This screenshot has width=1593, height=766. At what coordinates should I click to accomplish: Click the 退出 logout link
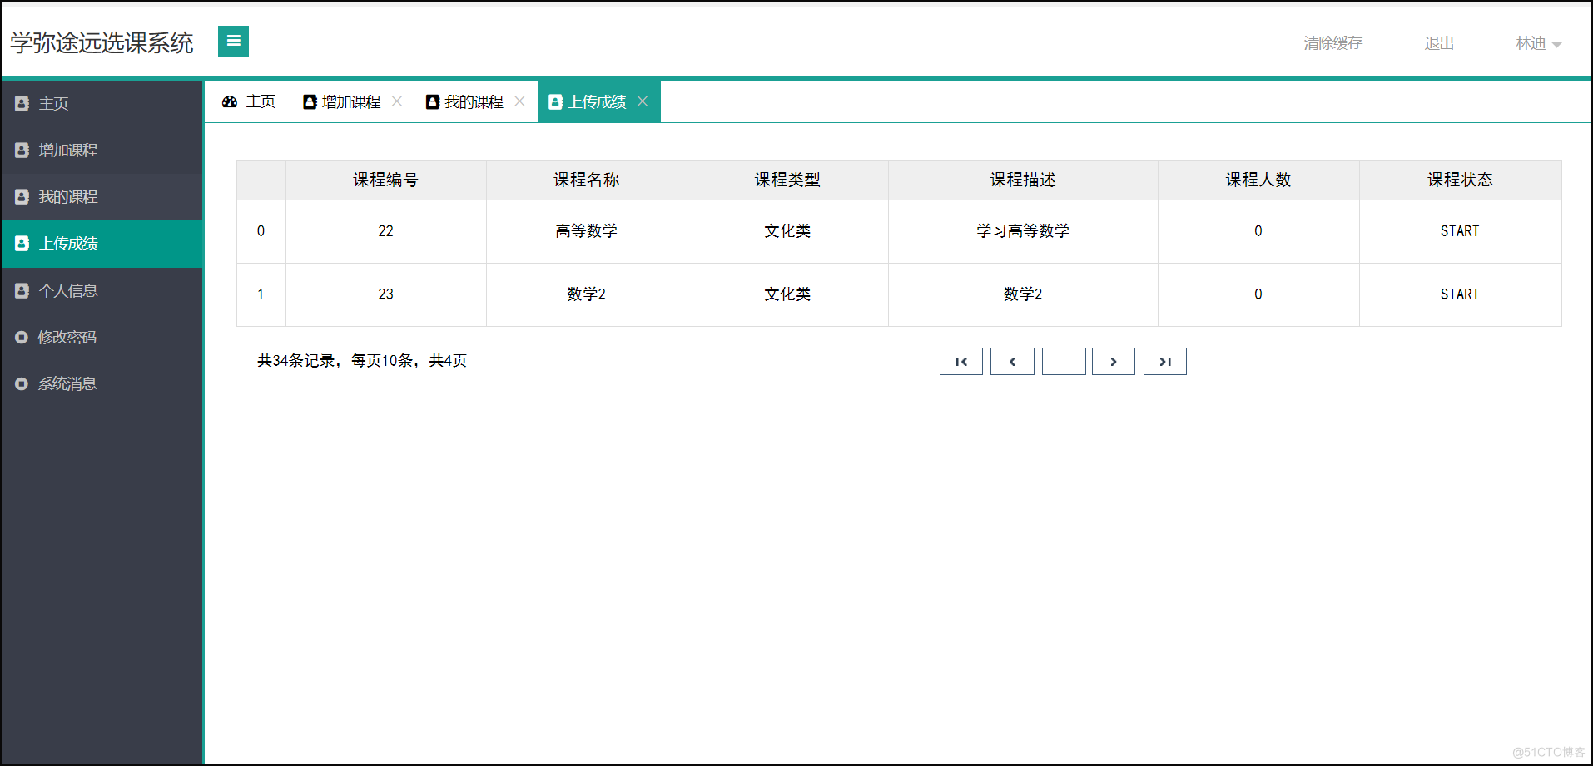click(x=1439, y=43)
